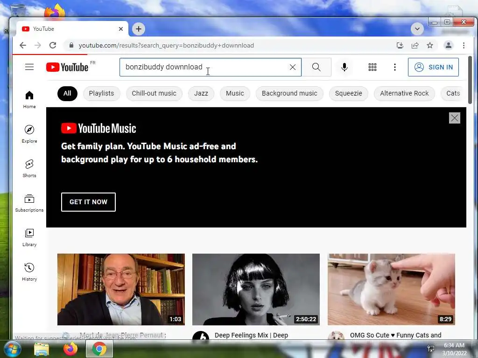Select the Background music chip
This screenshot has height=358, width=478.
(289, 93)
